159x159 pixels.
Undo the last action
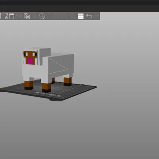[89, 16]
